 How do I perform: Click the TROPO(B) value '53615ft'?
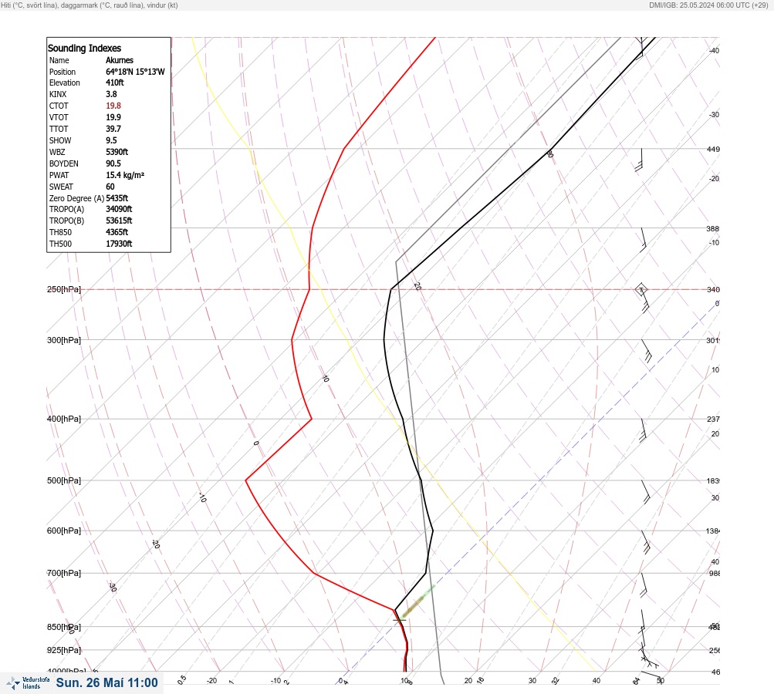point(119,221)
